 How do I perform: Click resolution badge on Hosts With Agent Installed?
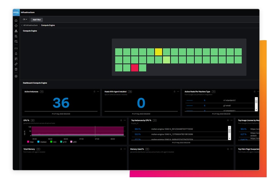(130, 92)
